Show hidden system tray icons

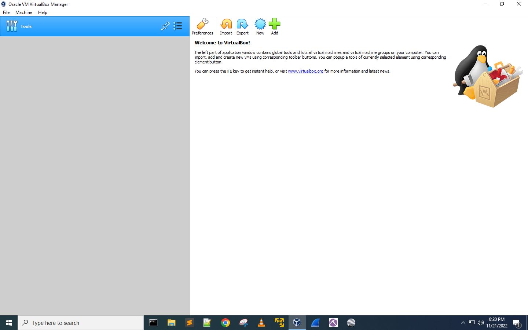point(463,323)
